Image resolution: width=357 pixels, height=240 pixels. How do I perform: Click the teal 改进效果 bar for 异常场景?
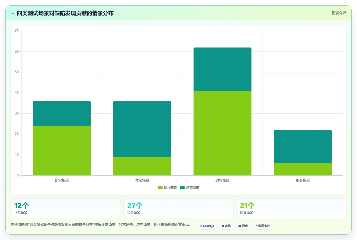(x=142, y=129)
